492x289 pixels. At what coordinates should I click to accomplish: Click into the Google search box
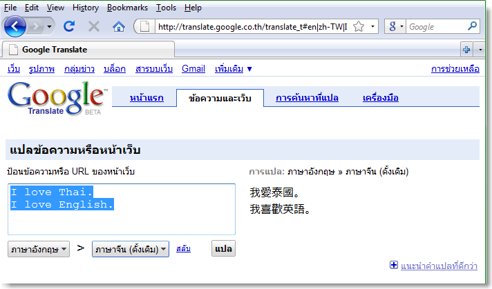[x=436, y=27]
